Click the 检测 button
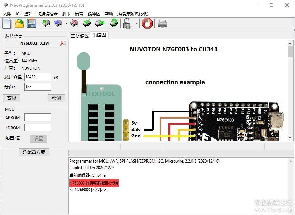295x215 pixels. click(x=56, y=98)
